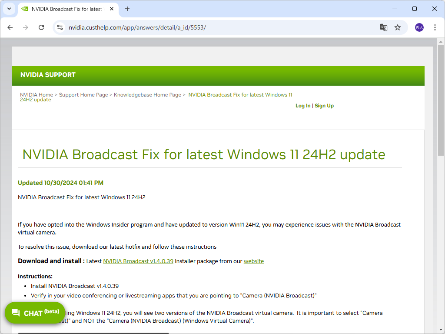Click 'Download and install :' bold text

coord(51,261)
